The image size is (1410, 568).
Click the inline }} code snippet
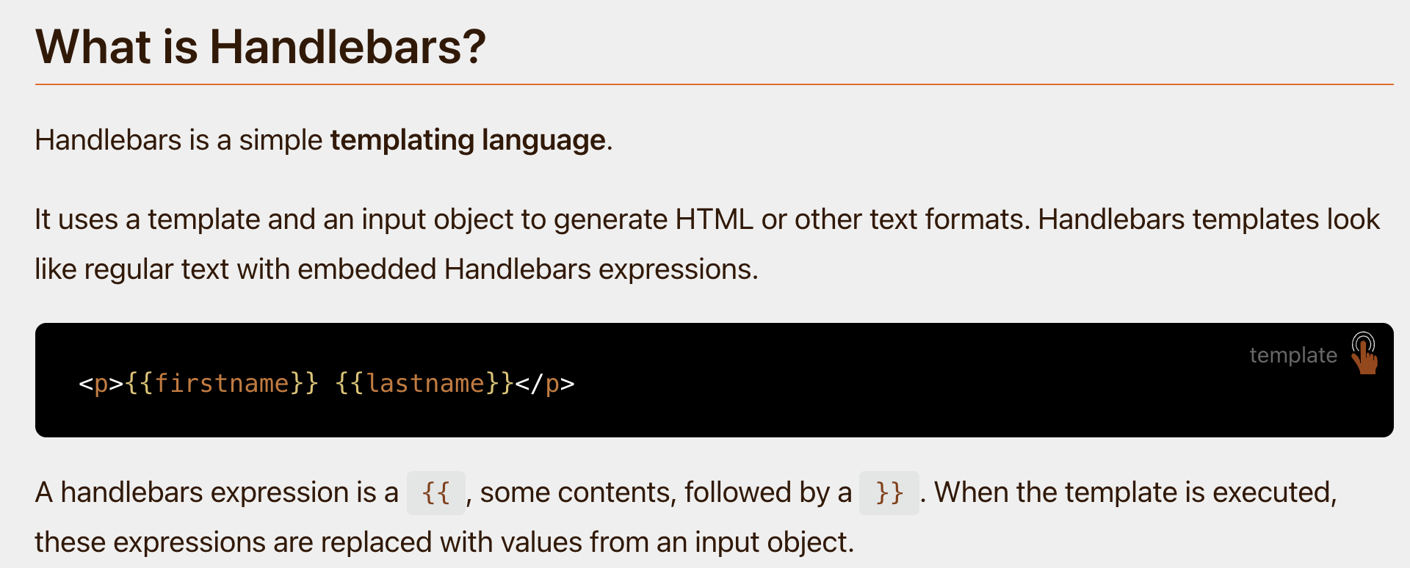889,492
